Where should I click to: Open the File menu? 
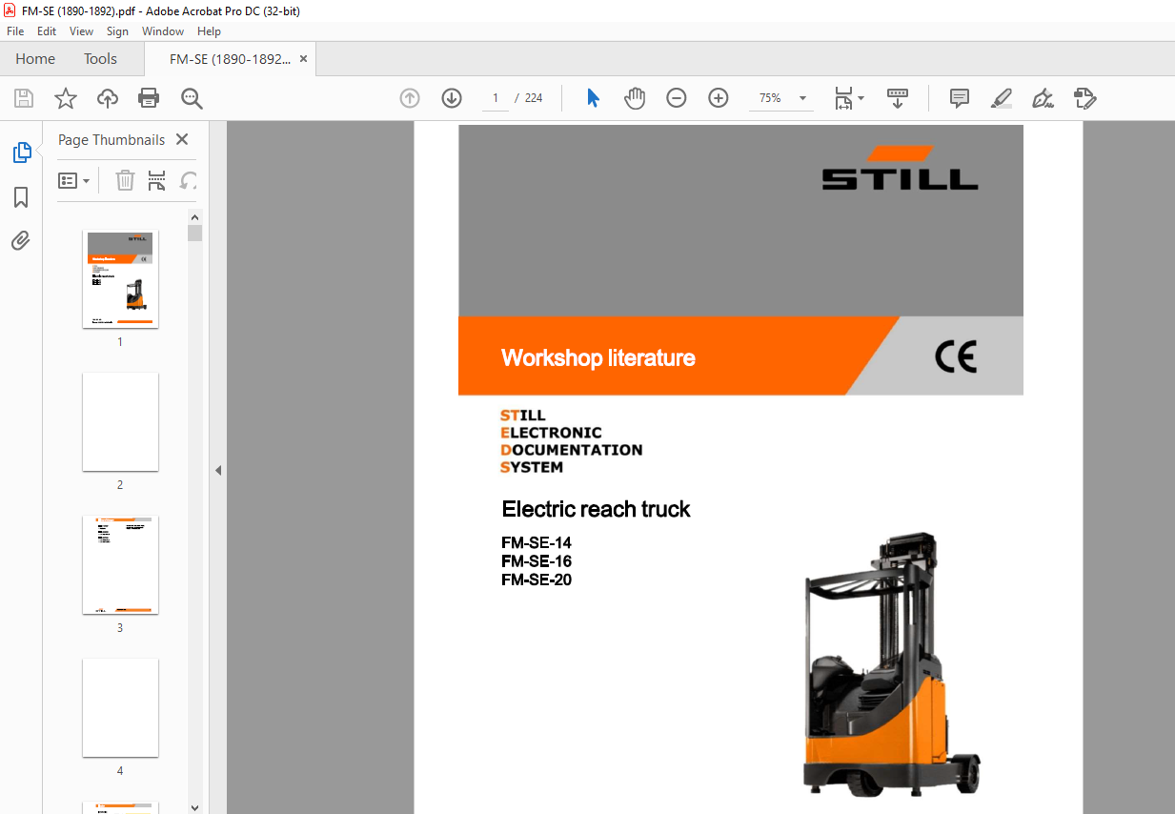pos(15,31)
